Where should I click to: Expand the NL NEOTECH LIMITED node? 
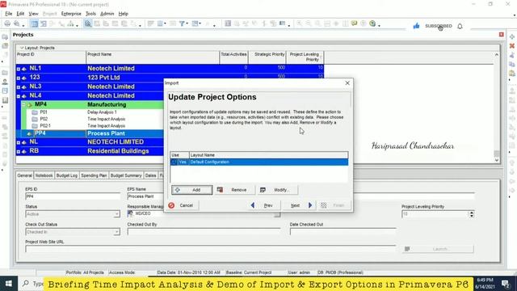pos(19,142)
